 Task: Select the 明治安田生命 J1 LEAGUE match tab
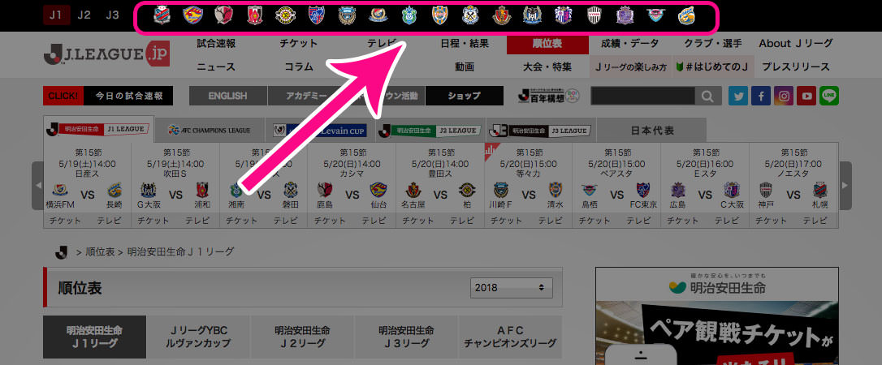tap(98, 129)
